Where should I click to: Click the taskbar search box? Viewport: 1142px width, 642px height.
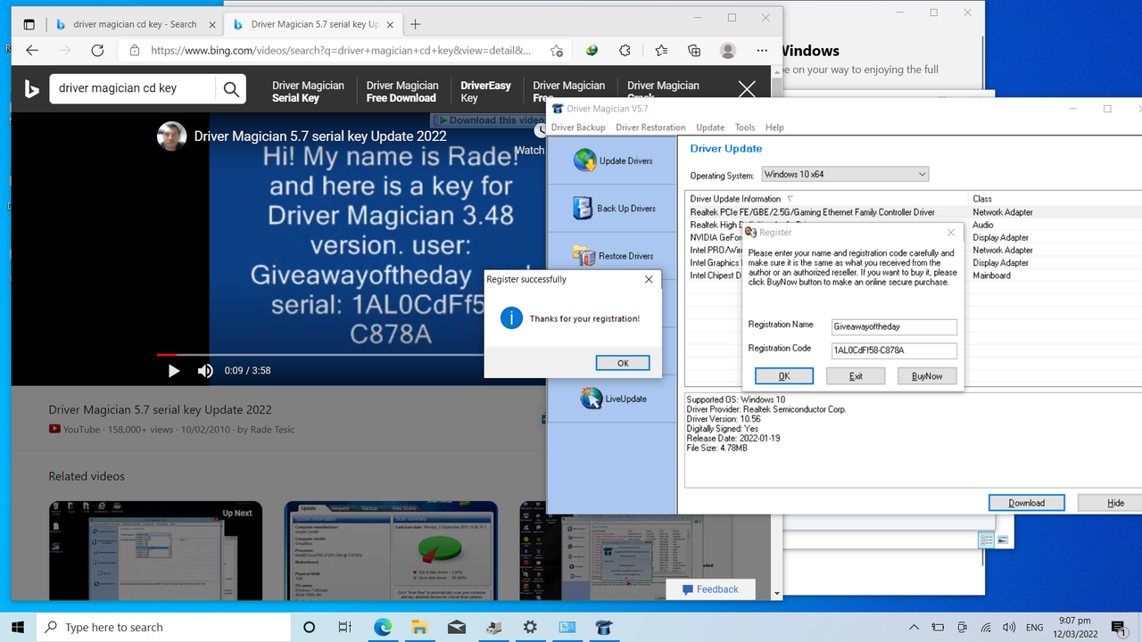(x=164, y=627)
